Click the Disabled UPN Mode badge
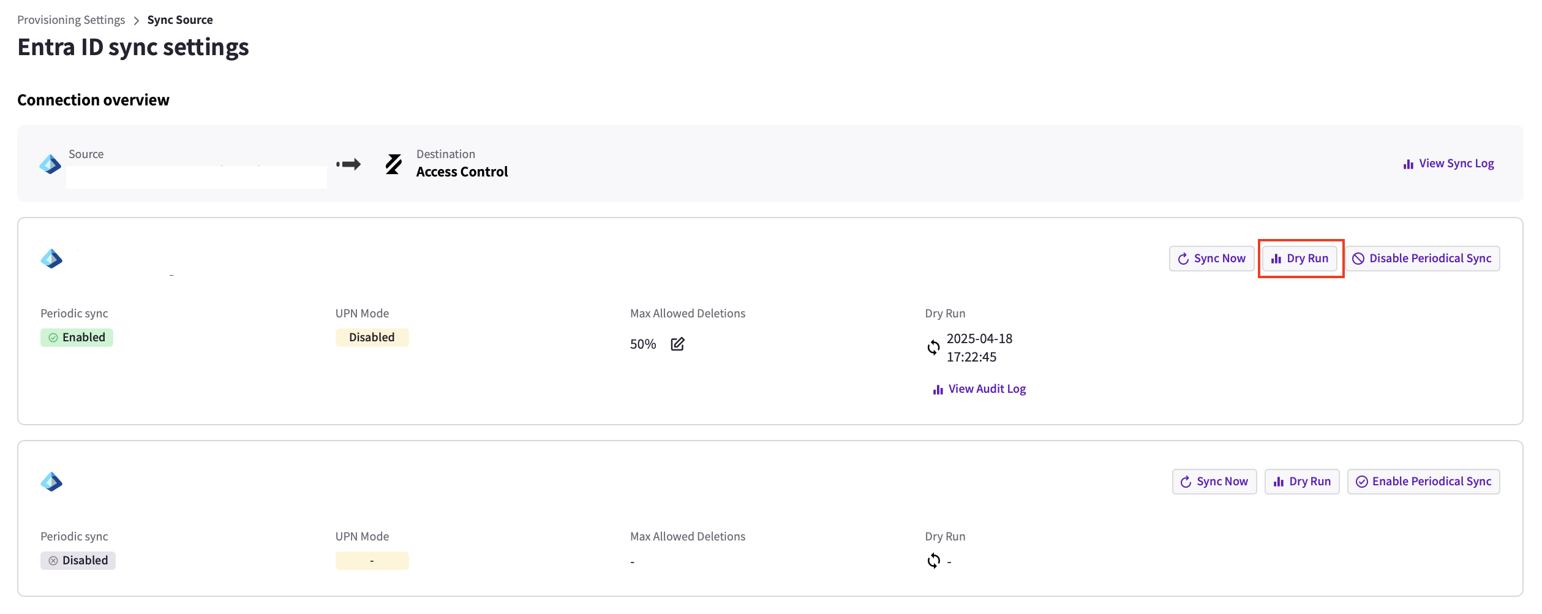The image size is (1542, 614). (372, 338)
